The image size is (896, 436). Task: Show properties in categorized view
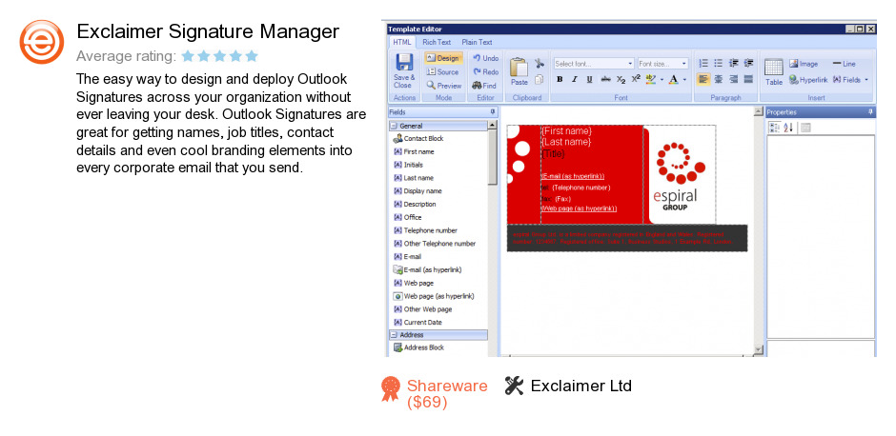(774, 128)
